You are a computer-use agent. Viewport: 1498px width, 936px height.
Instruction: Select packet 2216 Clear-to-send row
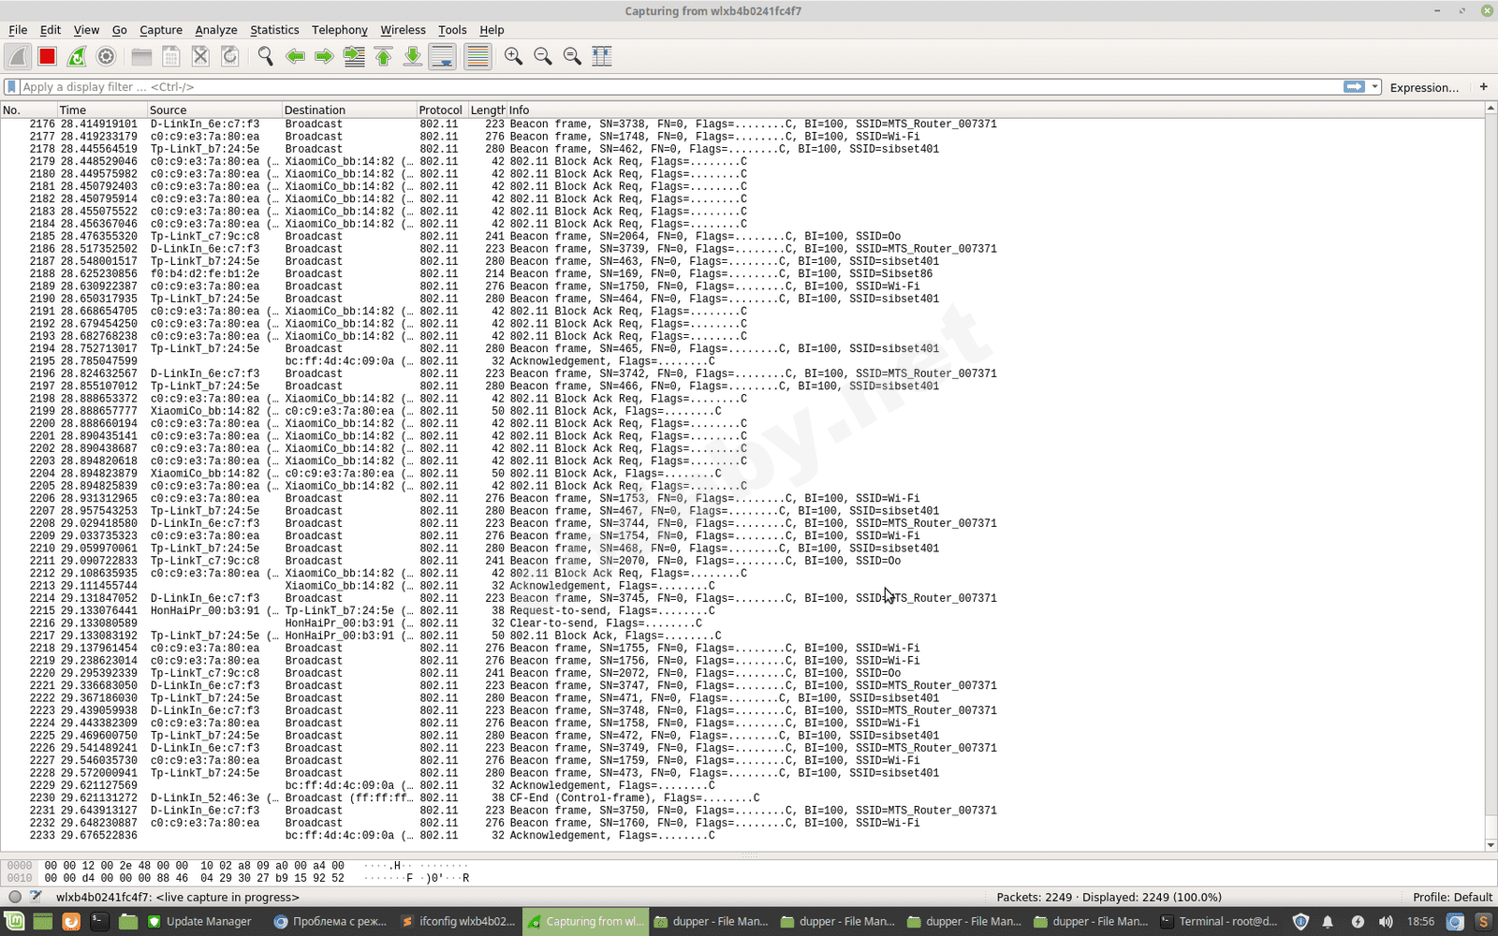(742, 623)
